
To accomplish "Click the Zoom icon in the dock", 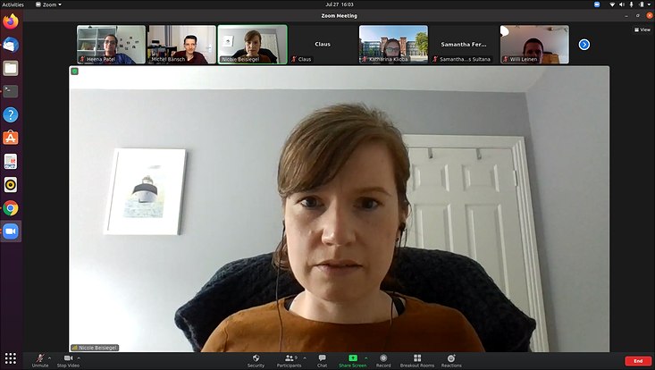I will coord(11,231).
